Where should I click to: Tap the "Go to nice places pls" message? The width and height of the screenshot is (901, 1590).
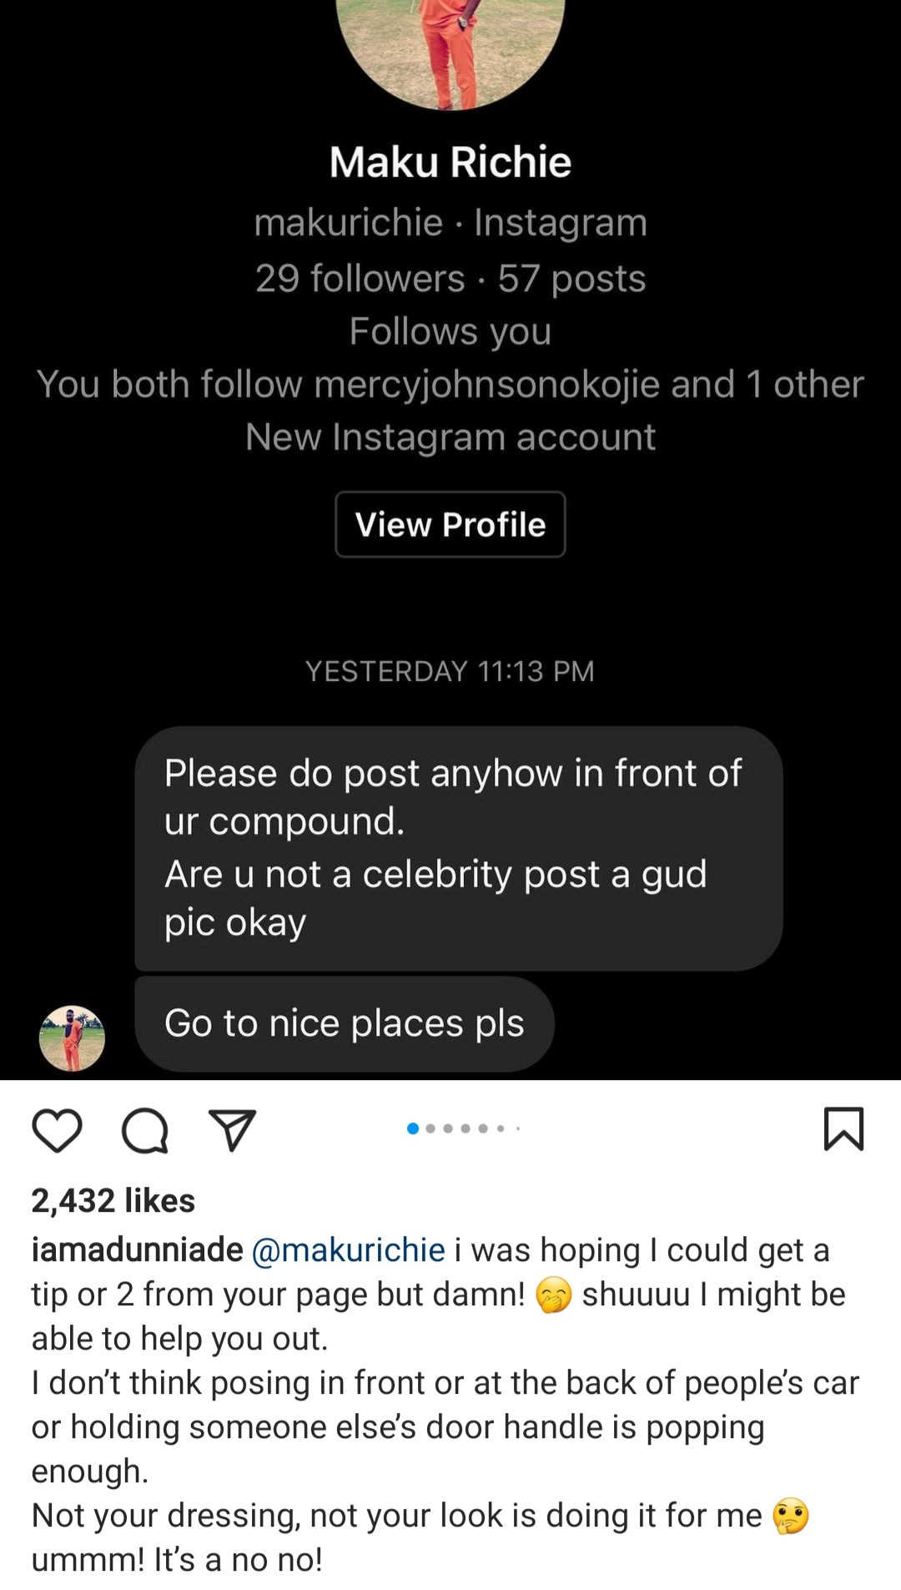344,1023
